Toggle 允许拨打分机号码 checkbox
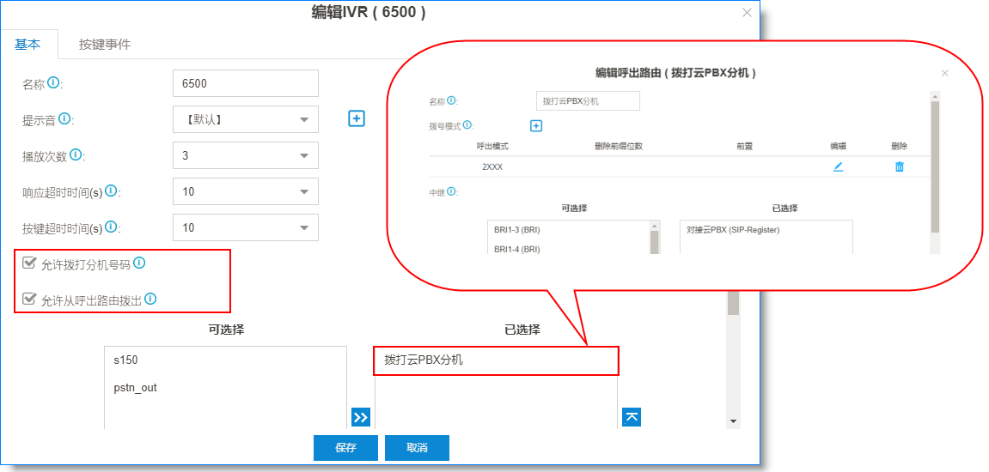The width and height of the screenshot is (989, 472). tap(30, 263)
